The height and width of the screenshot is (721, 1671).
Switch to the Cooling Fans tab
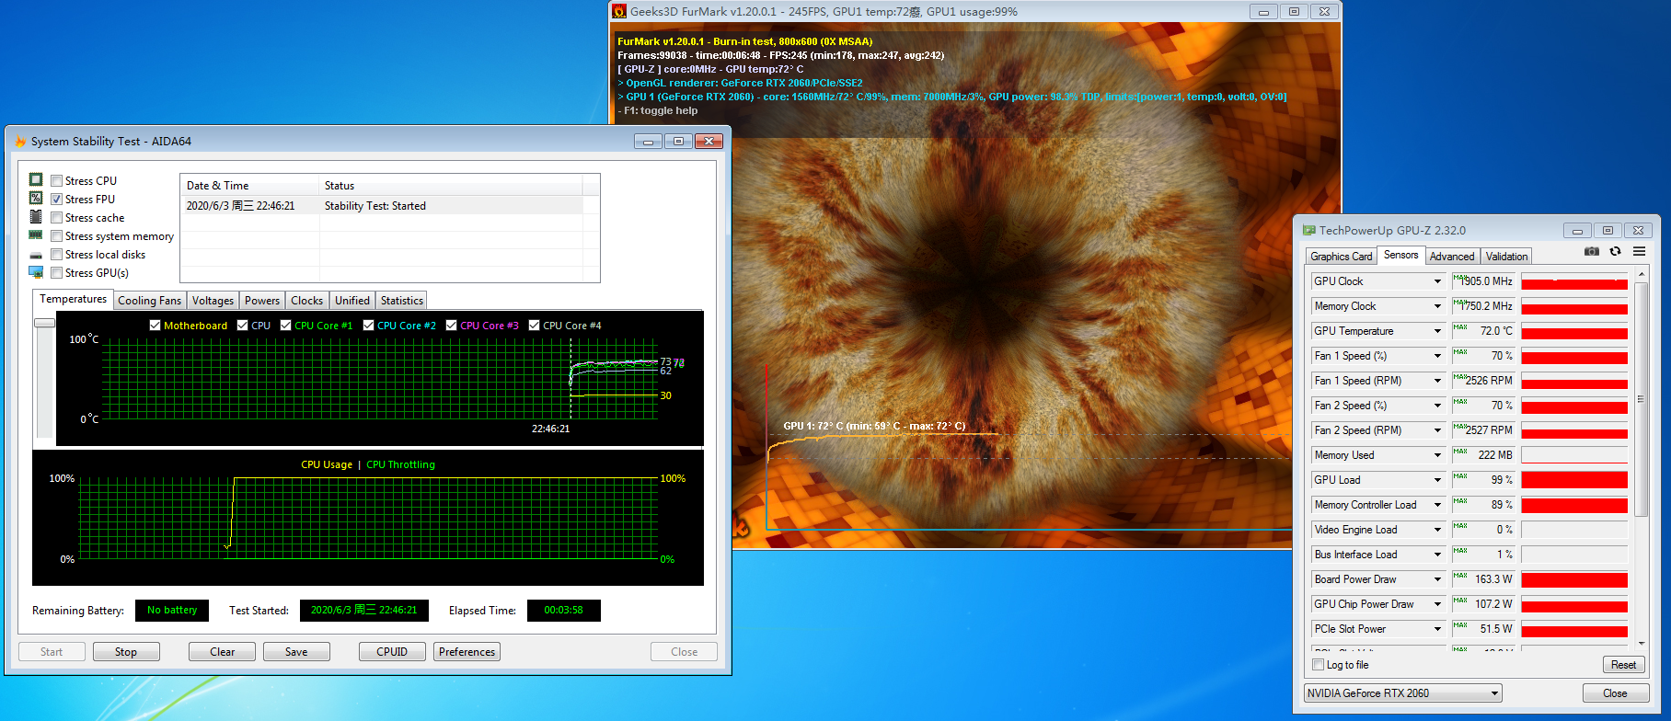[x=149, y=301]
